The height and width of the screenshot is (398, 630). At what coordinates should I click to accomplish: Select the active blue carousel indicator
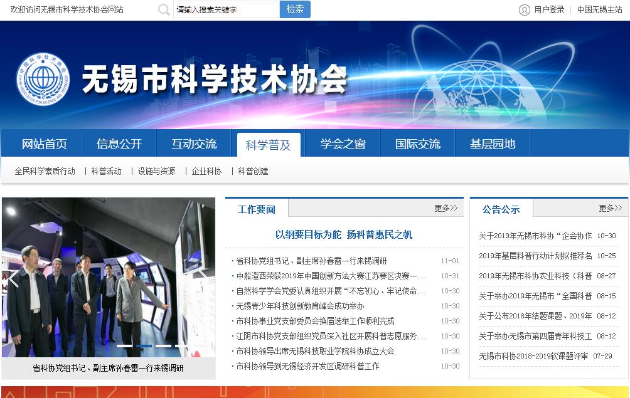click(x=144, y=346)
